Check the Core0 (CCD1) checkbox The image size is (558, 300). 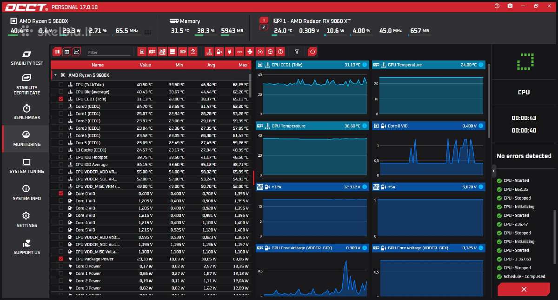[x=61, y=107]
